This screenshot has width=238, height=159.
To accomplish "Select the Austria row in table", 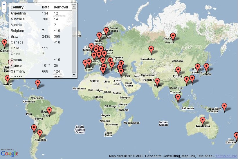I will 41,25.
